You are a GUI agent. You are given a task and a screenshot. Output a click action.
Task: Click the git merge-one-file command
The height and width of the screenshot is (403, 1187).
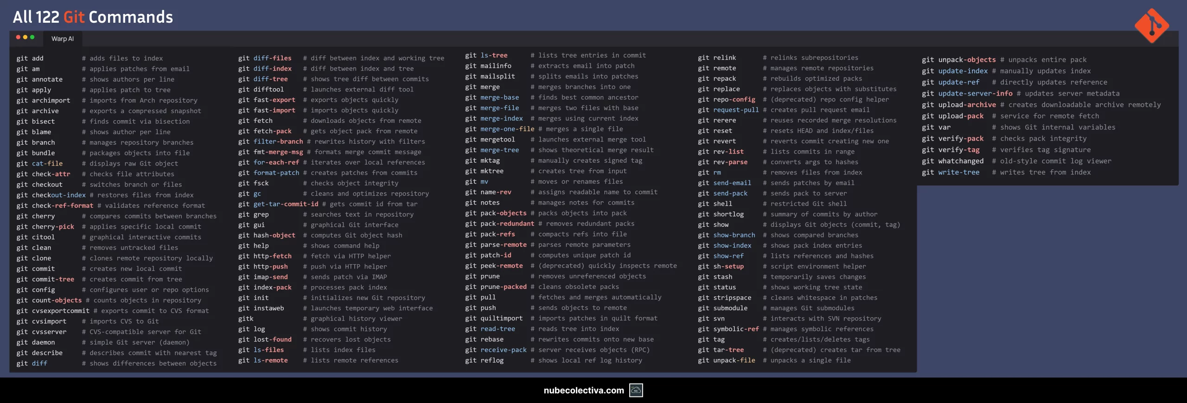point(499,129)
